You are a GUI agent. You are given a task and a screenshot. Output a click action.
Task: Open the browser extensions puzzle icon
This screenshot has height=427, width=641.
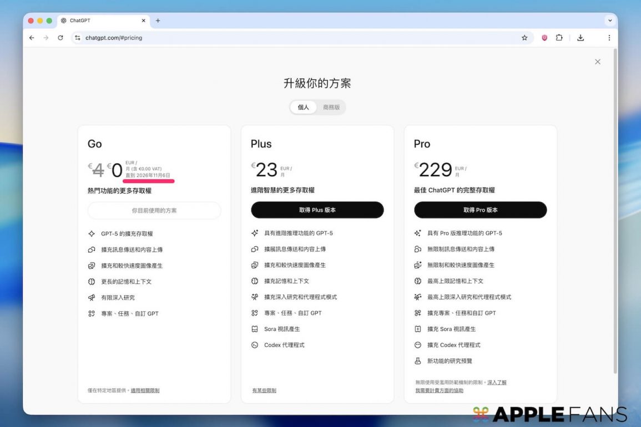tap(559, 38)
